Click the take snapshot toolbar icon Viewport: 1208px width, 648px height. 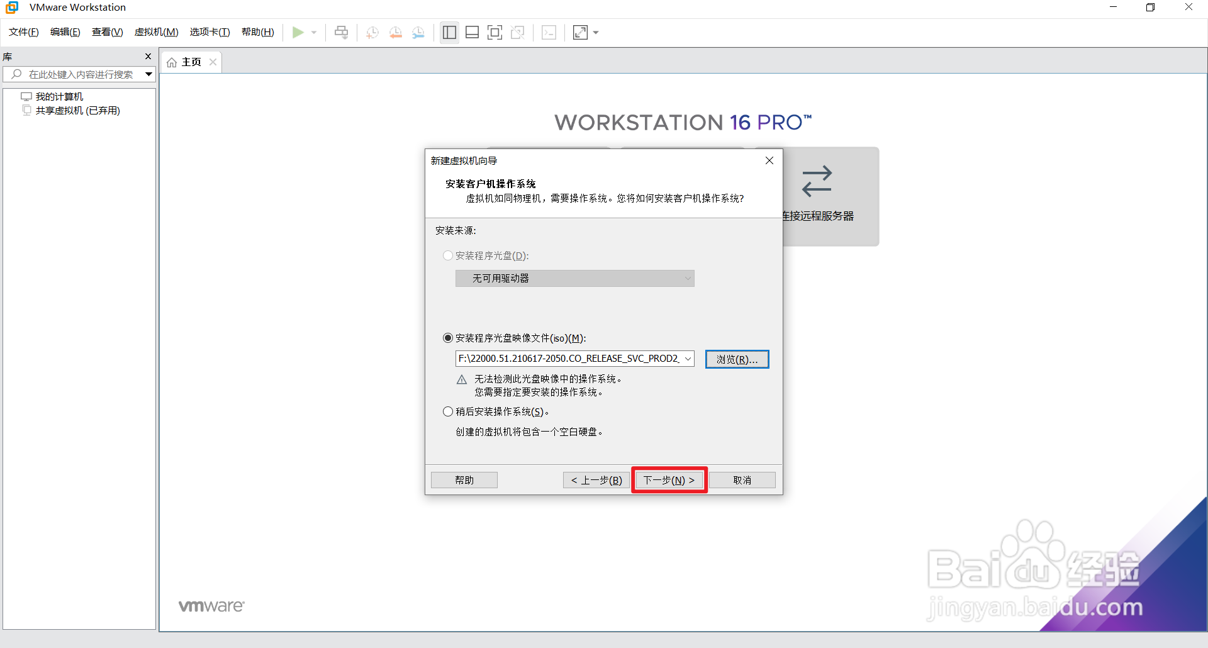click(x=372, y=32)
